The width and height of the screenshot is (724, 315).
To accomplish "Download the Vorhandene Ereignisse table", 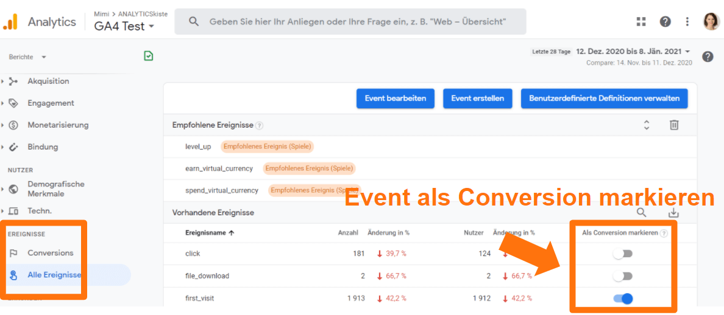I will [673, 212].
